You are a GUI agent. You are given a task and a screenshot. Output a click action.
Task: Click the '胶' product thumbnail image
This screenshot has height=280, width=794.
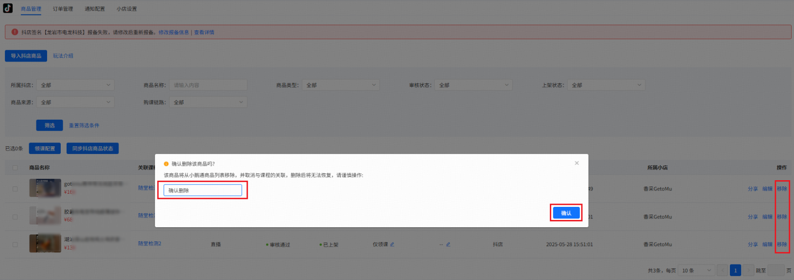pyautogui.click(x=45, y=216)
